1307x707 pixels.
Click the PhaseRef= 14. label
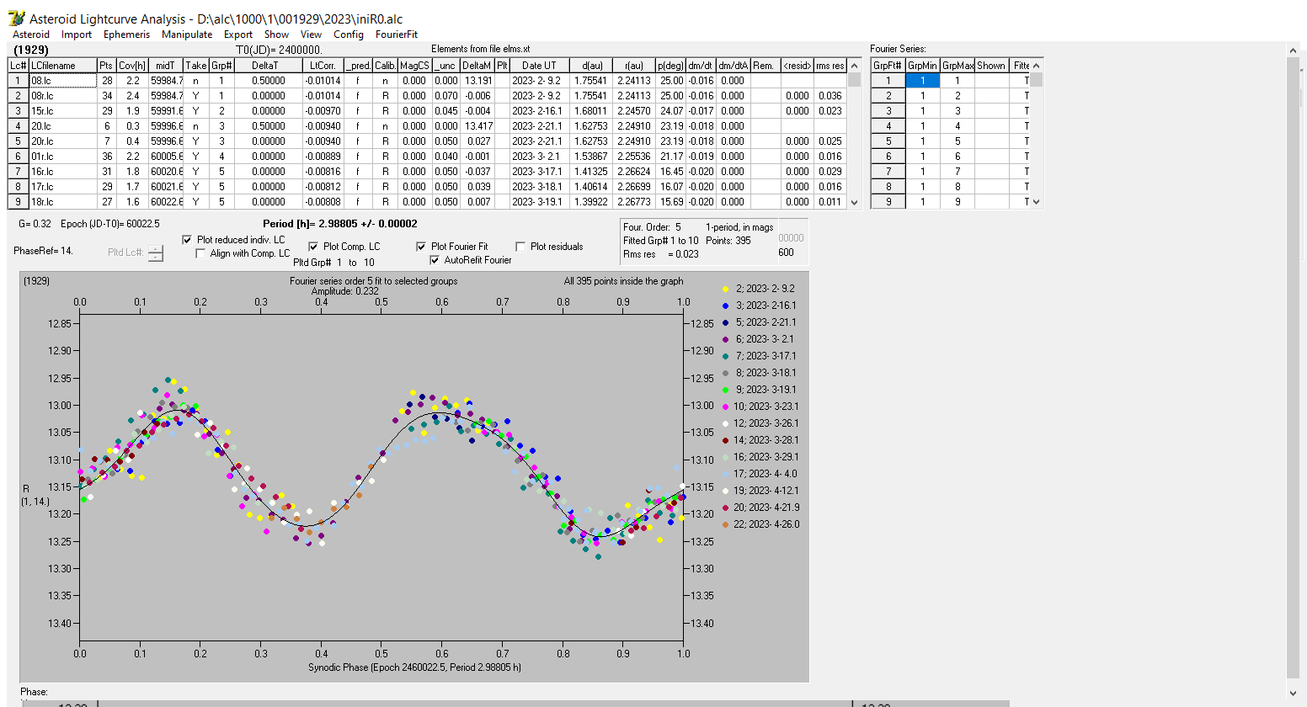[44, 251]
